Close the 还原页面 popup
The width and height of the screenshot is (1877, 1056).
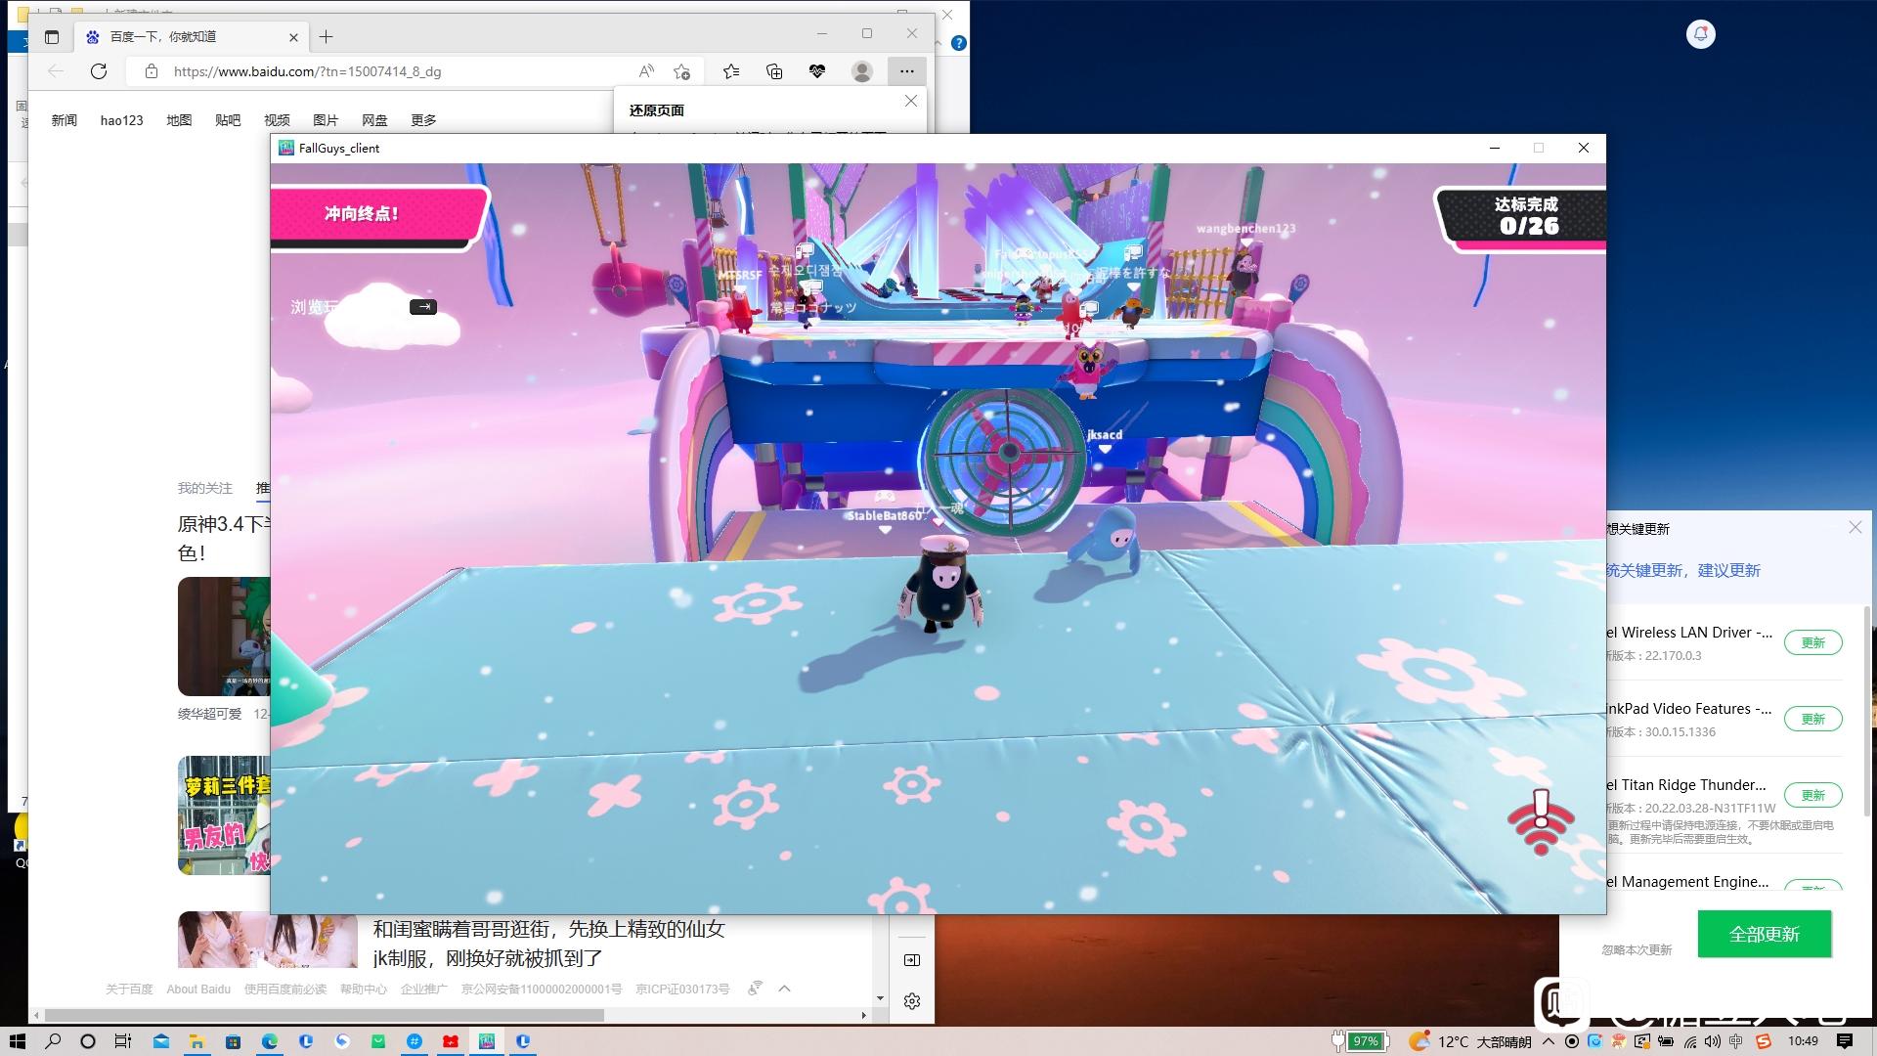911,101
